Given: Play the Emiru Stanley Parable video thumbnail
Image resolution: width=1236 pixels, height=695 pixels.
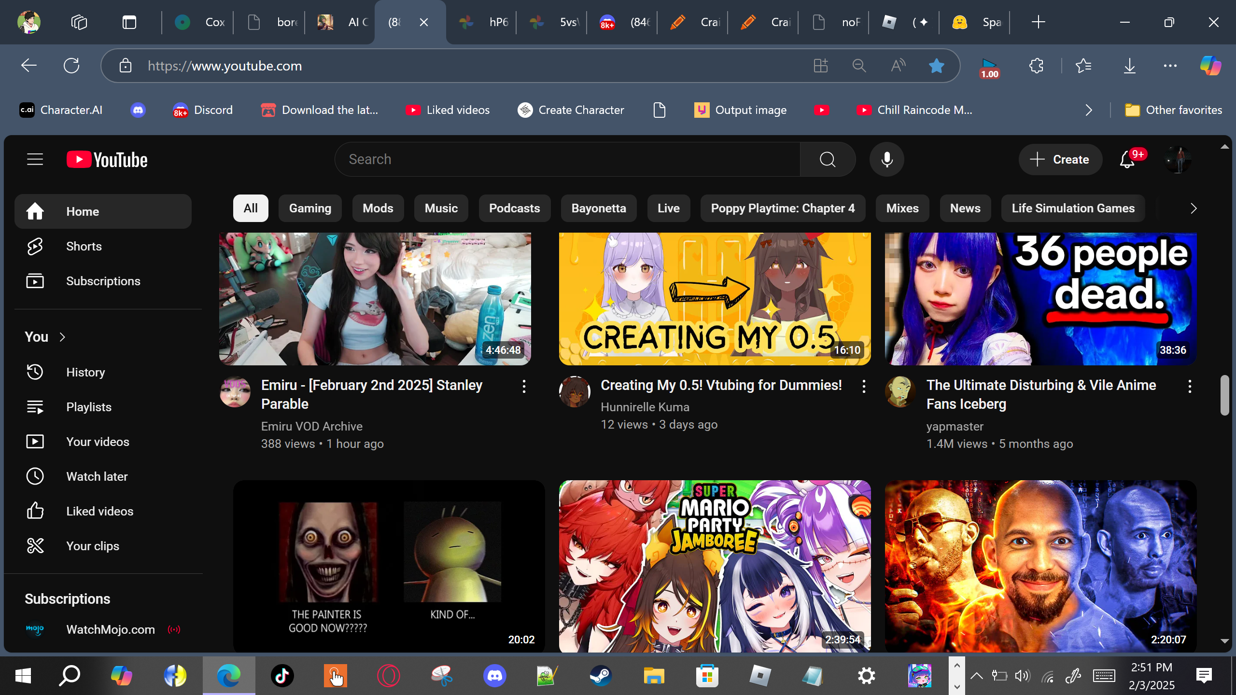Looking at the screenshot, I should 375,299.
